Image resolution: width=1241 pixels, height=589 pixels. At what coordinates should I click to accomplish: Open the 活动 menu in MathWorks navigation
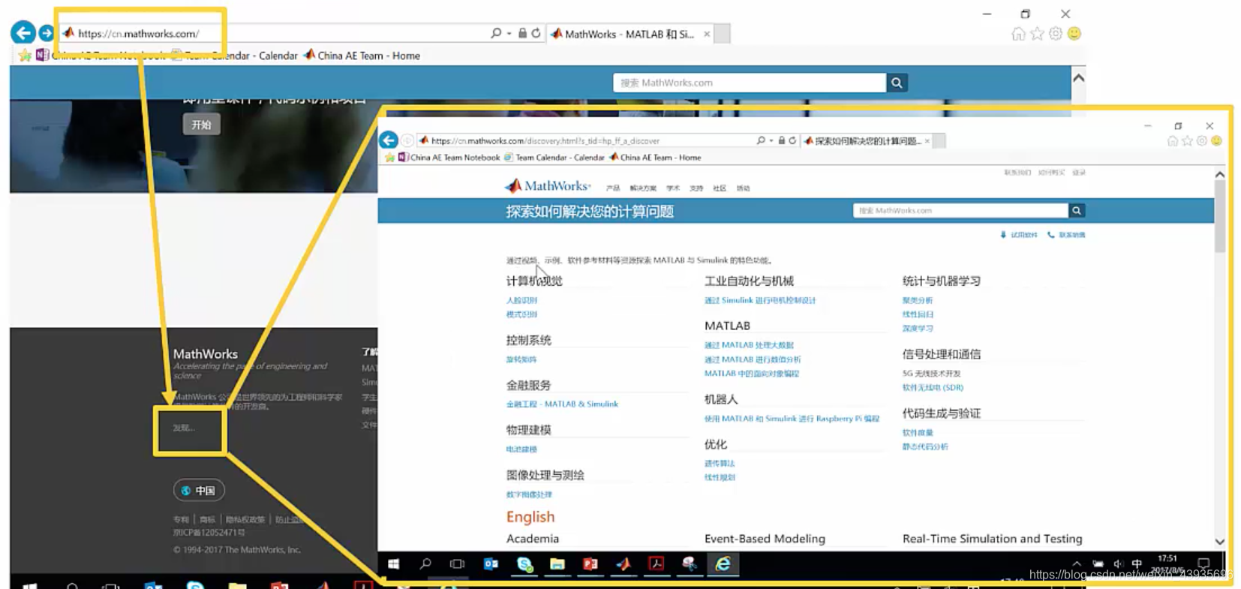click(743, 188)
